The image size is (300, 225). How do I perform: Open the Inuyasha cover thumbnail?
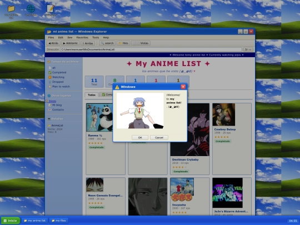point(182,189)
